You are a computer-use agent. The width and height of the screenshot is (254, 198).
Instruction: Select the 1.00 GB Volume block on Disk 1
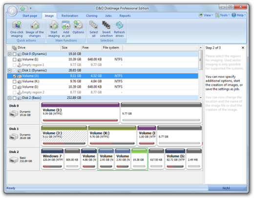click(x=147, y=136)
